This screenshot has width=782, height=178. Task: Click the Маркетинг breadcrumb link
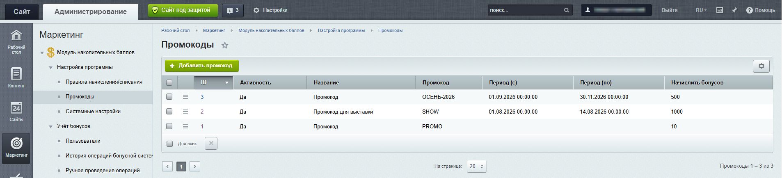214,30
